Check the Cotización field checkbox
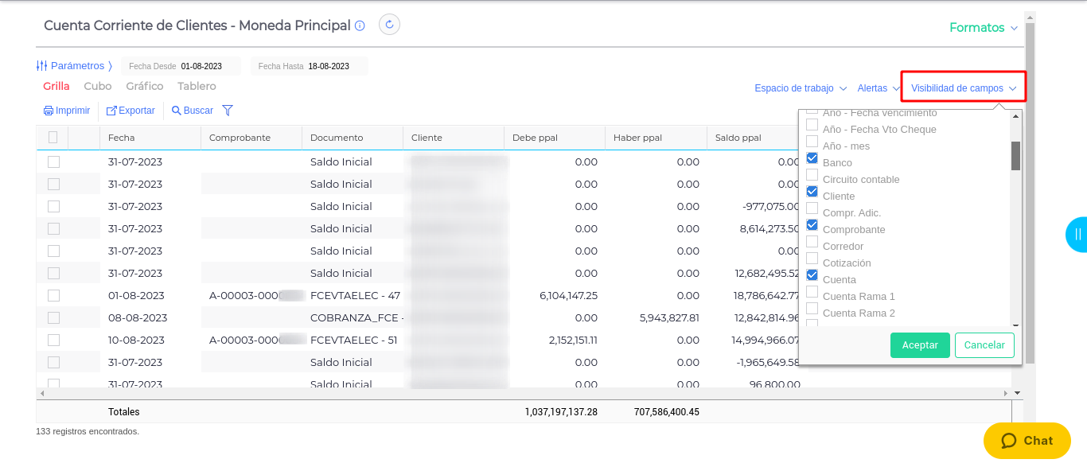Image resolution: width=1087 pixels, height=467 pixels. coord(812,259)
